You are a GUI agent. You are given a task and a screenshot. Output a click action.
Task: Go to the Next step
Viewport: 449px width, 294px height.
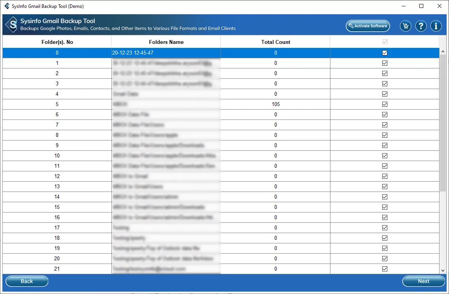pos(424,281)
